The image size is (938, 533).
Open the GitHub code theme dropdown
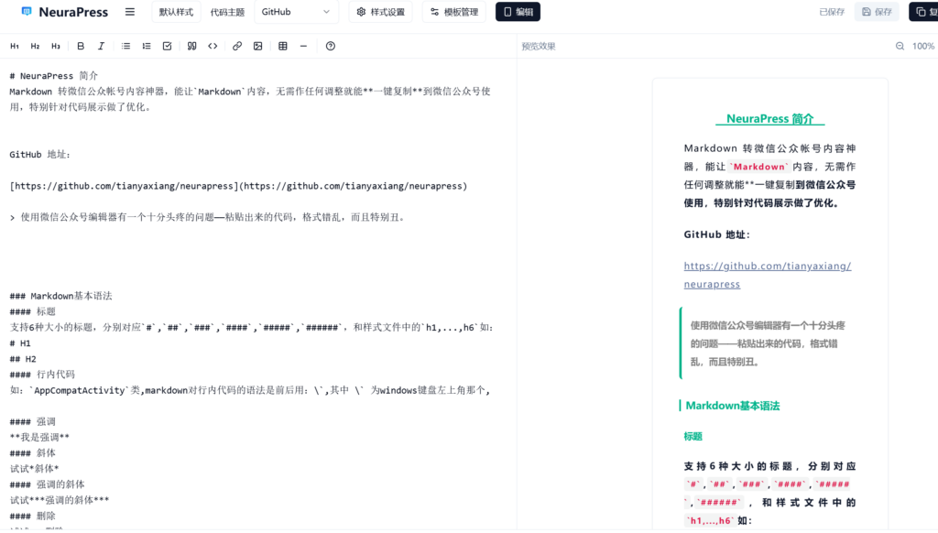(296, 12)
